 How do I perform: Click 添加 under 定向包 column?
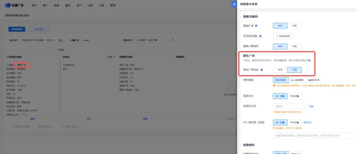pyautogui.click(x=89, y=119)
